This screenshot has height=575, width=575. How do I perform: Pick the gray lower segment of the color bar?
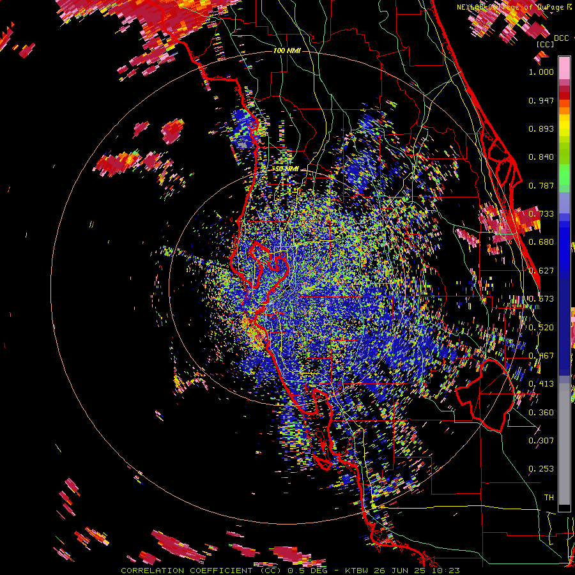point(564,444)
